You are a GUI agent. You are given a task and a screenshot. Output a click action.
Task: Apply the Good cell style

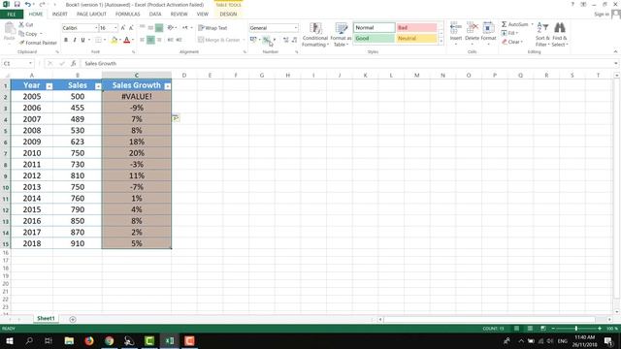[374, 39]
